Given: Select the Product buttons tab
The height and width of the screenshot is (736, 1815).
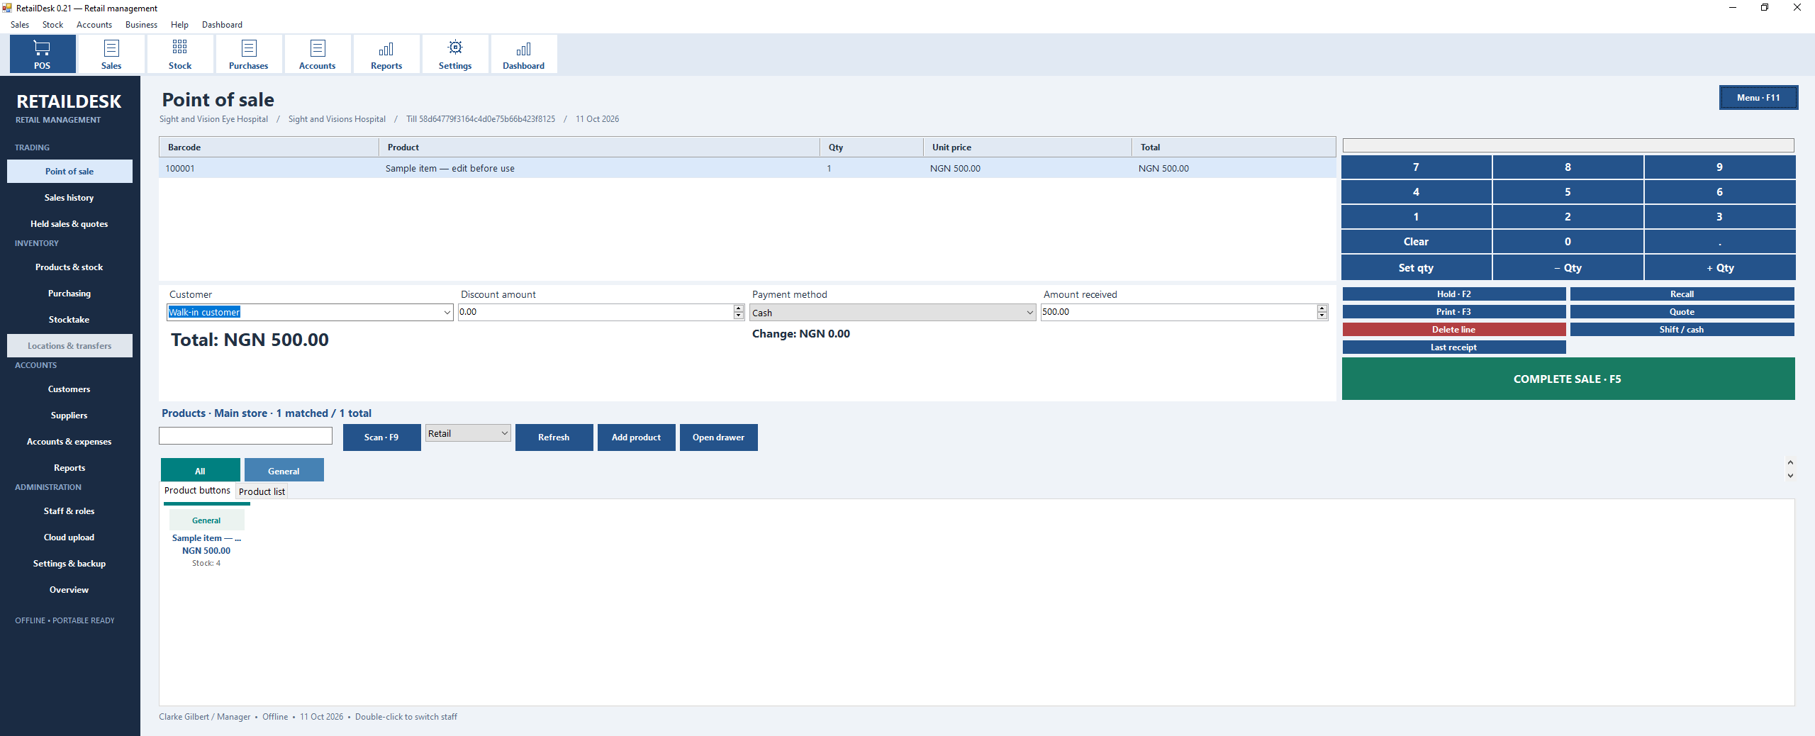Looking at the screenshot, I should [x=197, y=490].
